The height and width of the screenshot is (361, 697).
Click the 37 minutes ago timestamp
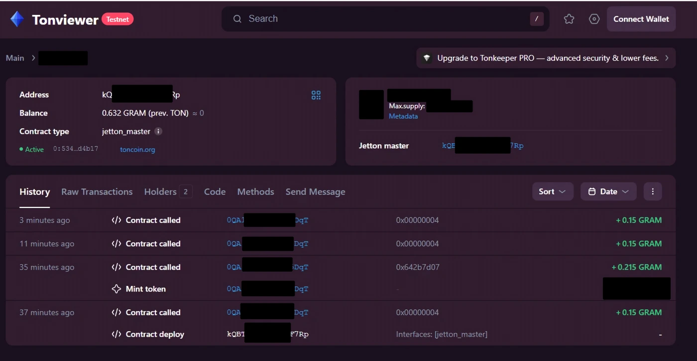(x=47, y=312)
